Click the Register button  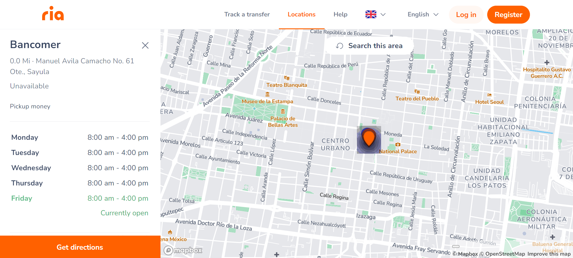tap(508, 15)
